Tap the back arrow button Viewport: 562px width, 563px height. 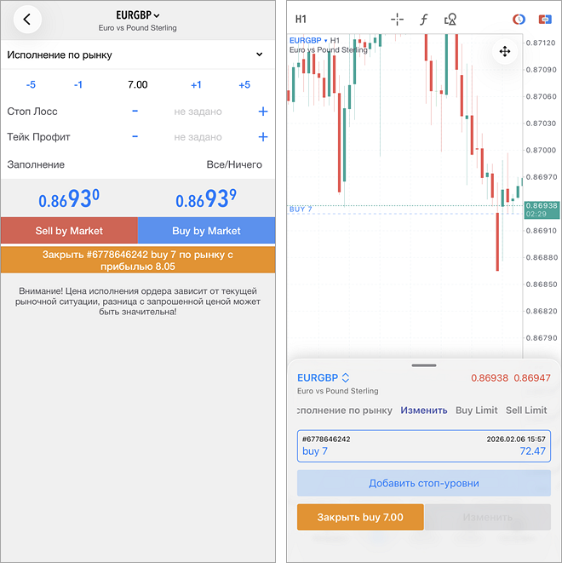[x=27, y=20]
